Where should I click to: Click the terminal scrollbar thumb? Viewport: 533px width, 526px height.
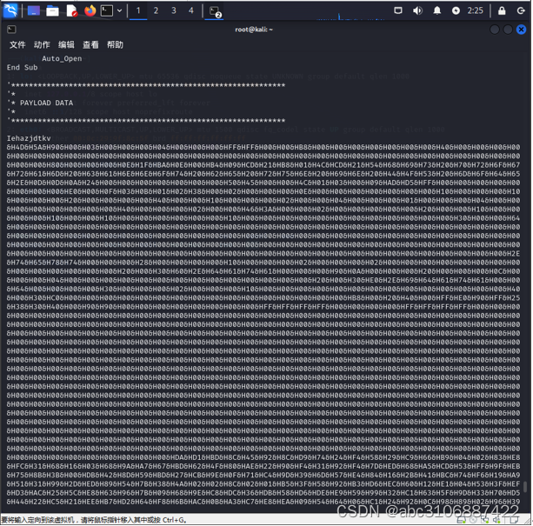click(525, 487)
